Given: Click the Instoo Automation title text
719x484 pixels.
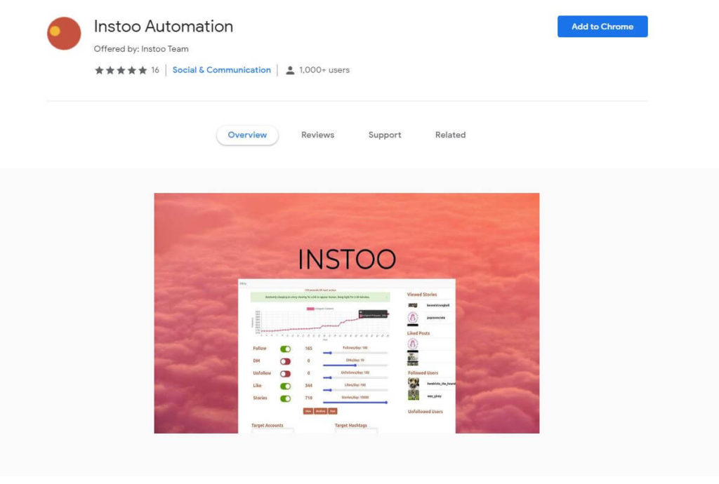Looking at the screenshot, I should [x=163, y=27].
